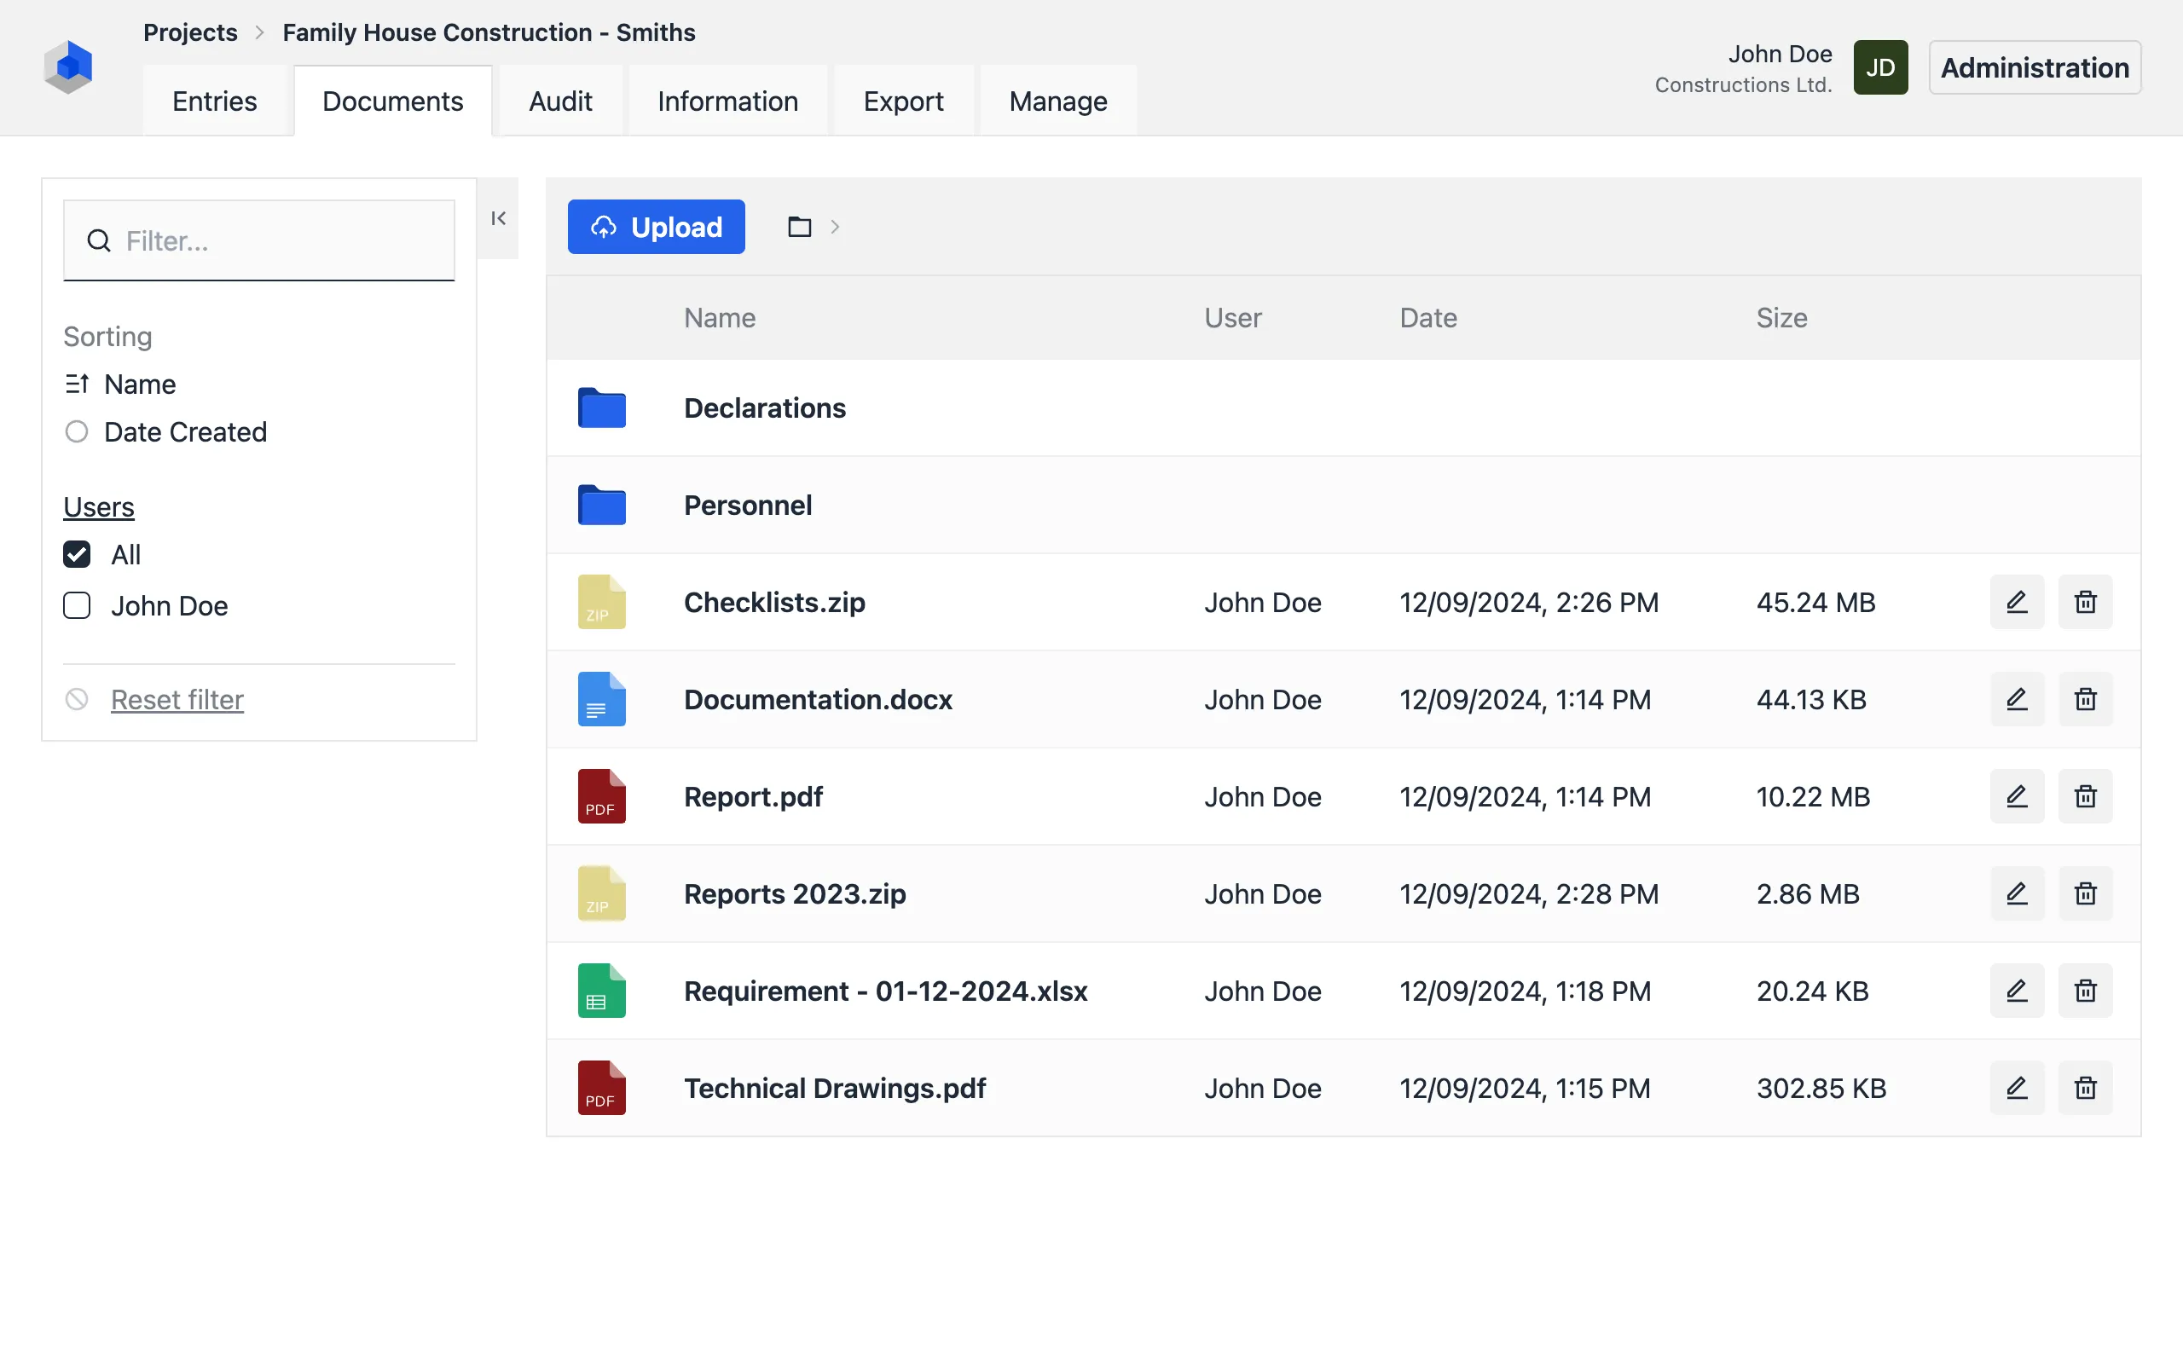This screenshot has width=2183, height=1364.
Task: Click Family House Construction - Smiths breadcrumb
Action: [x=489, y=32]
